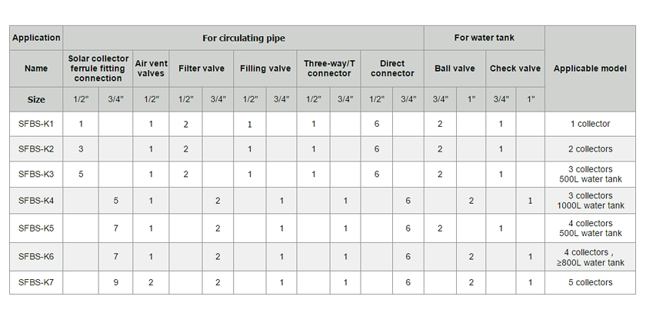Click the SFBS-K1 row name
Viewport: 646px width, 323px height.
tap(36, 124)
